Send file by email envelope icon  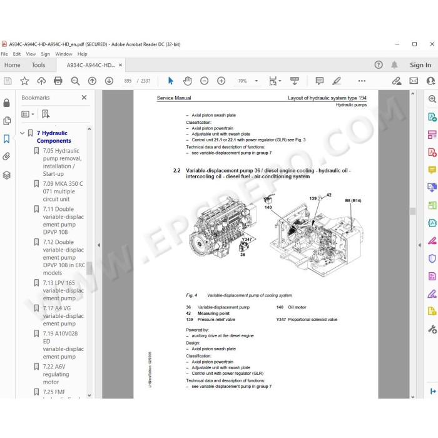click(x=414, y=81)
